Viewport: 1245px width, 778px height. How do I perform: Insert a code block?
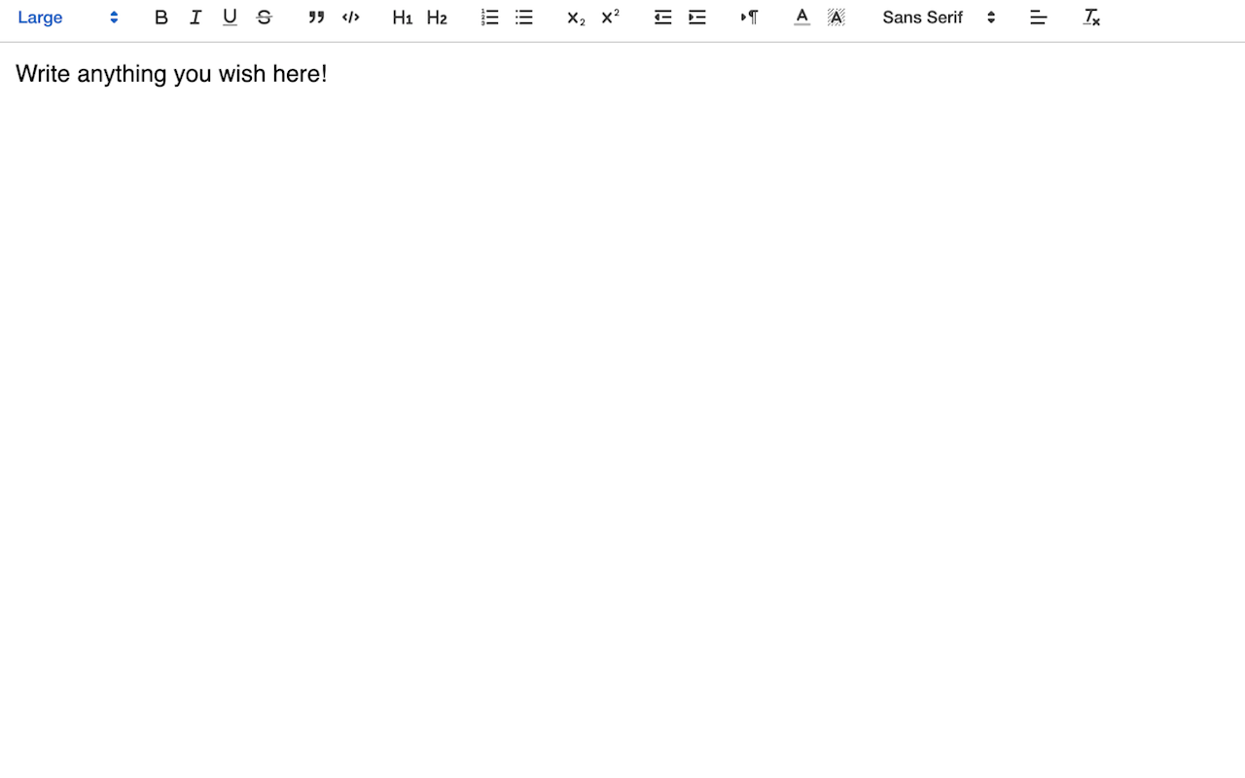point(351,18)
